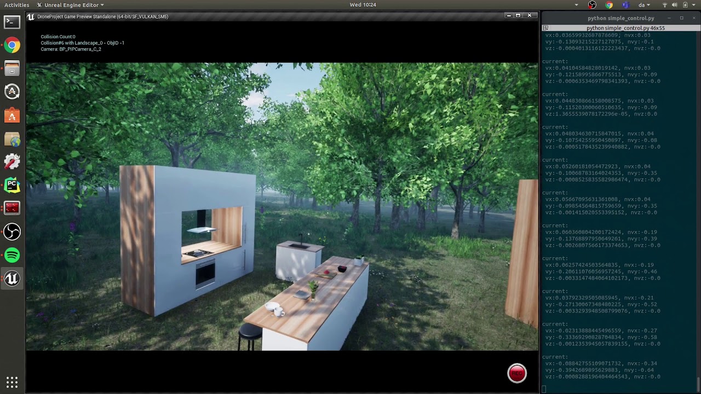Open the Unreal Engine Editor app menu
The width and height of the screenshot is (701, 394).
[x=70, y=5]
